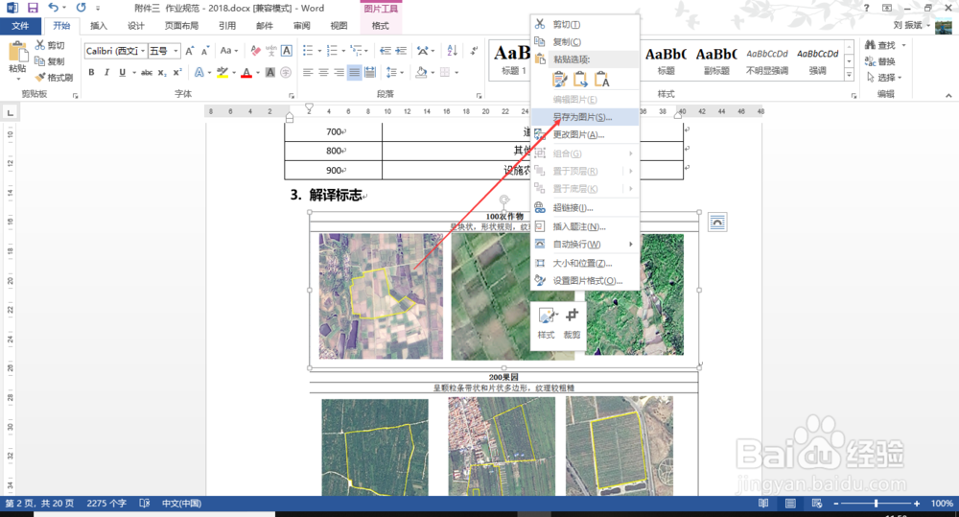
Task: Click the 中文(中国) language indicator in status bar
Action: [181, 504]
